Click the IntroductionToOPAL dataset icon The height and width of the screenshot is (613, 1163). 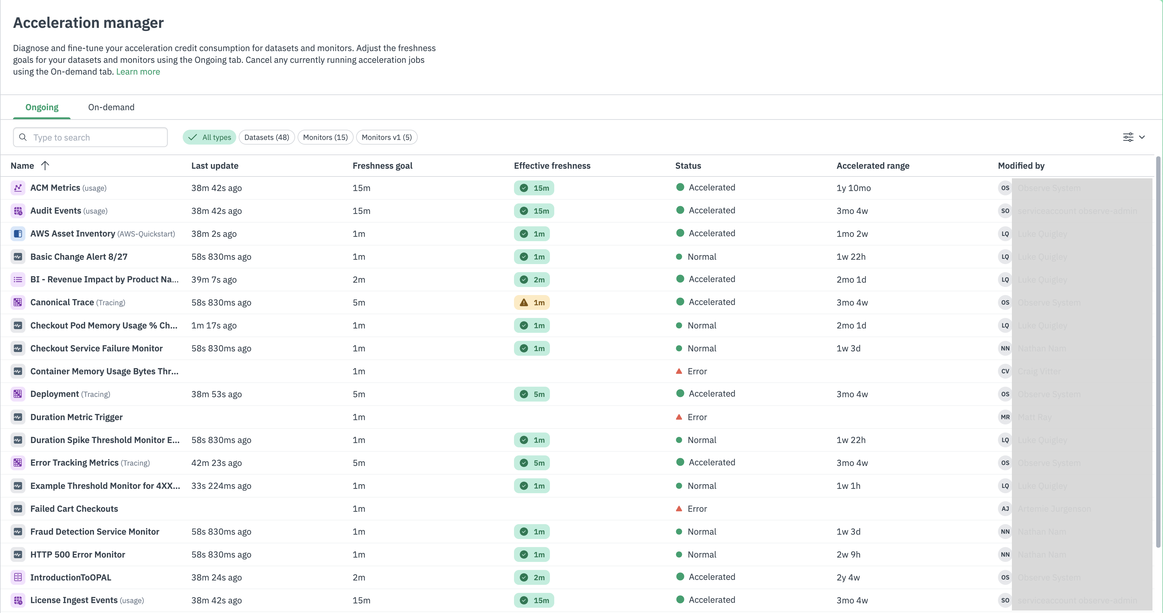coord(18,577)
